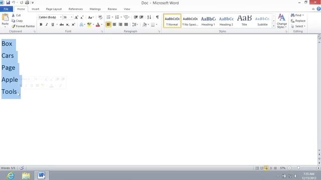The height and width of the screenshot is (180, 321).
Task: Apply the Title style
Action: click(244, 21)
